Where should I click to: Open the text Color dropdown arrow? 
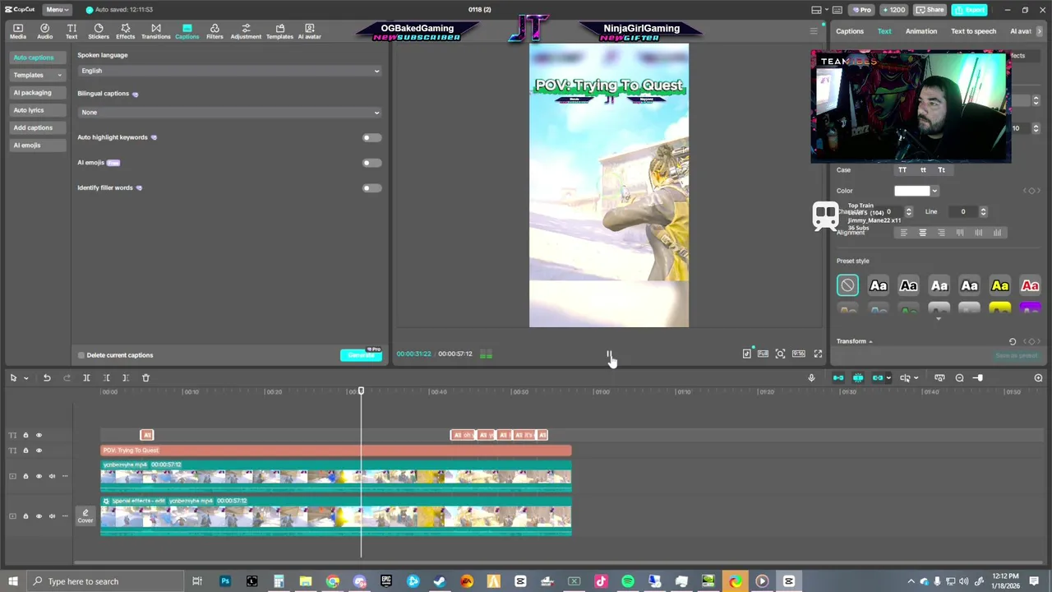(934, 191)
